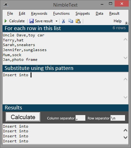Click the green Calculate play icon
Viewport: 131px width, 148px height.
pyautogui.click(x=6, y=21)
